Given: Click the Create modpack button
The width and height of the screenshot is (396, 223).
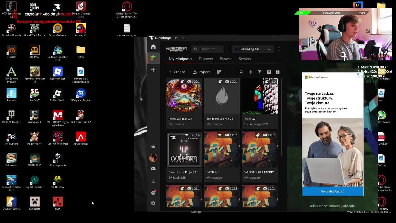Looking at the screenshot, I should pyautogui.click(x=177, y=72).
